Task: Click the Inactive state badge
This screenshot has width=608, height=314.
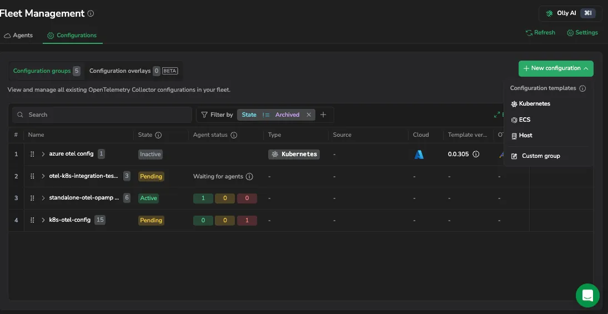Action: tap(150, 154)
